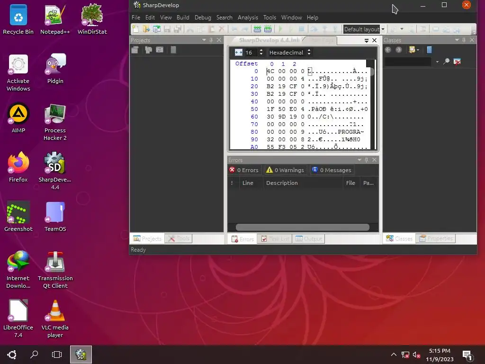
Task: Click the green Run project icon
Action: (280, 29)
